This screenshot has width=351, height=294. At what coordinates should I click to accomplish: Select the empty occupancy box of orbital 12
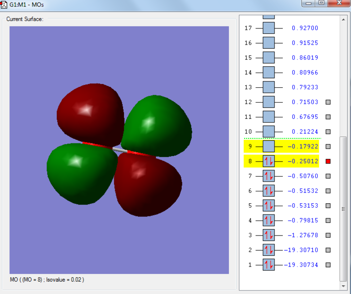point(269,102)
